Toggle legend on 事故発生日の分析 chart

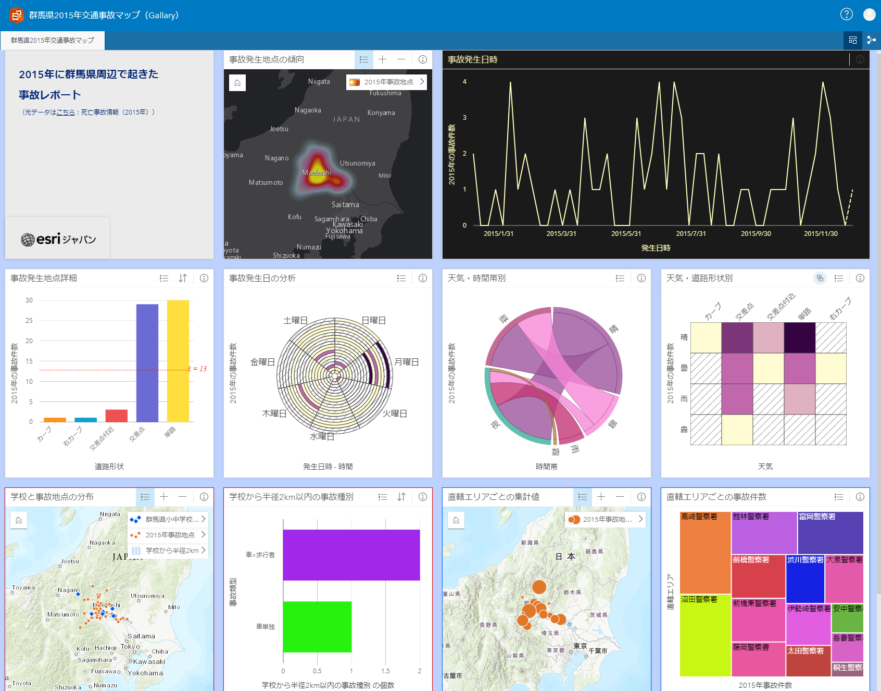point(401,278)
